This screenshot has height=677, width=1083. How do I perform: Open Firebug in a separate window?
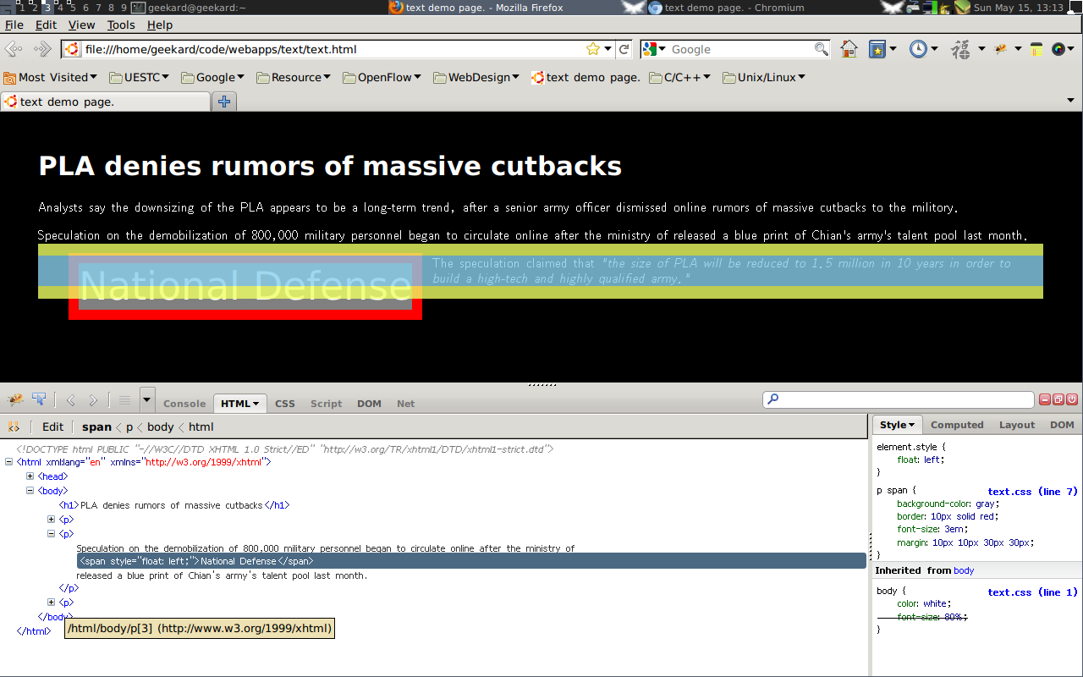coord(1058,399)
